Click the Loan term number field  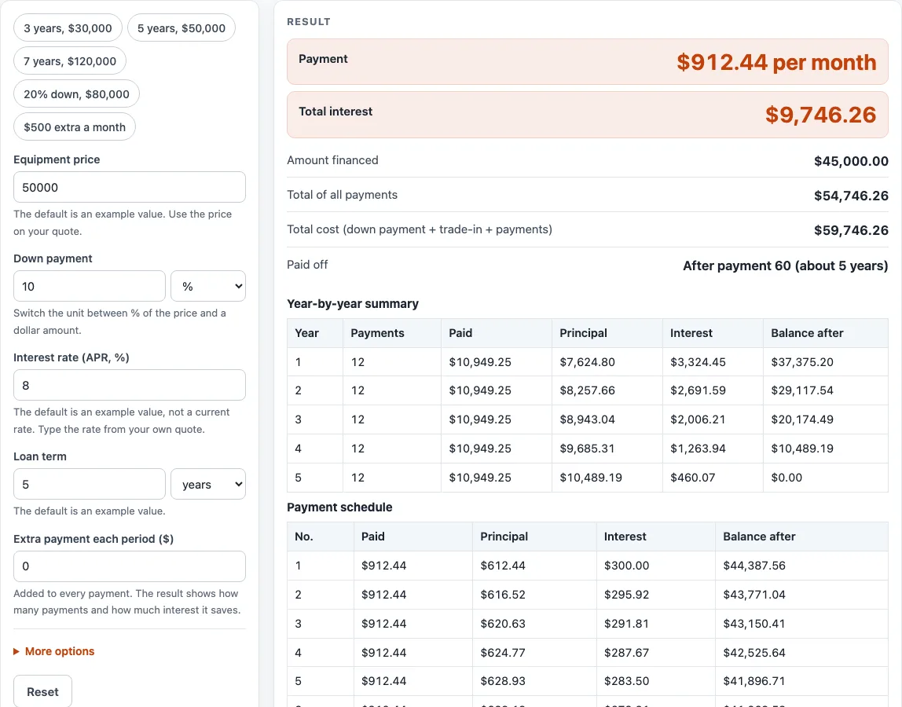pos(89,484)
